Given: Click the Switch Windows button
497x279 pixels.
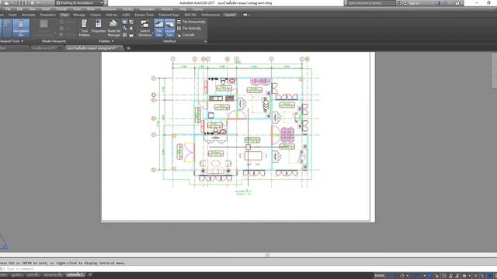Looking at the screenshot, I should tap(145, 28).
